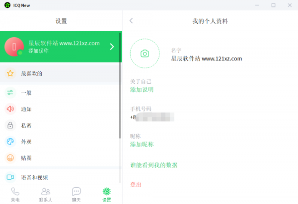Click the ICQ New logo in title bar
Image resolution: width=298 pixels, height=204 pixels.
tap(7, 5)
